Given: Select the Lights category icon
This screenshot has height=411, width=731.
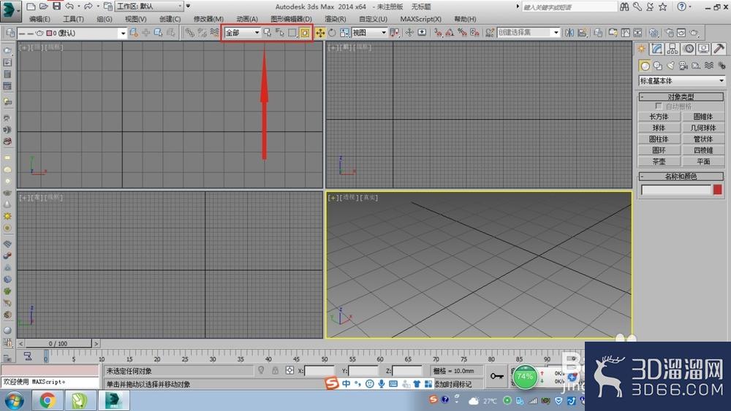Looking at the screenshot, I should point(670,66).
